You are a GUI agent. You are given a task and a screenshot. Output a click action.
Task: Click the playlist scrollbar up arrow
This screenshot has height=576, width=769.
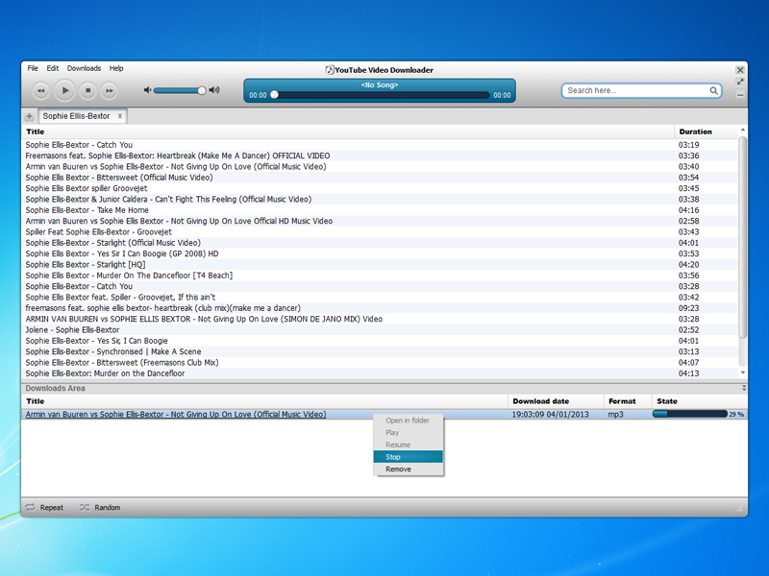[743, 130]
